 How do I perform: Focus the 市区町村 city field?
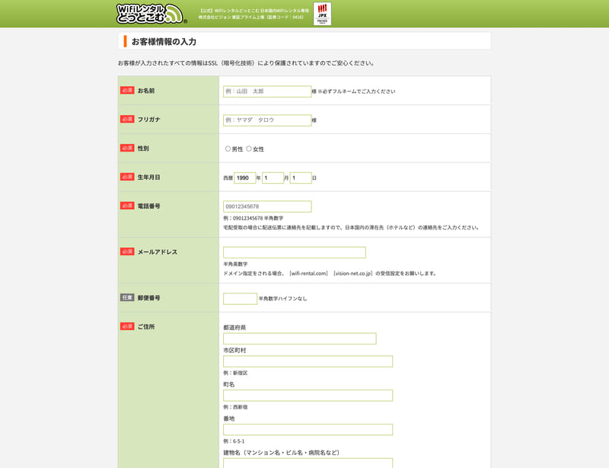(x=308, y=361)
